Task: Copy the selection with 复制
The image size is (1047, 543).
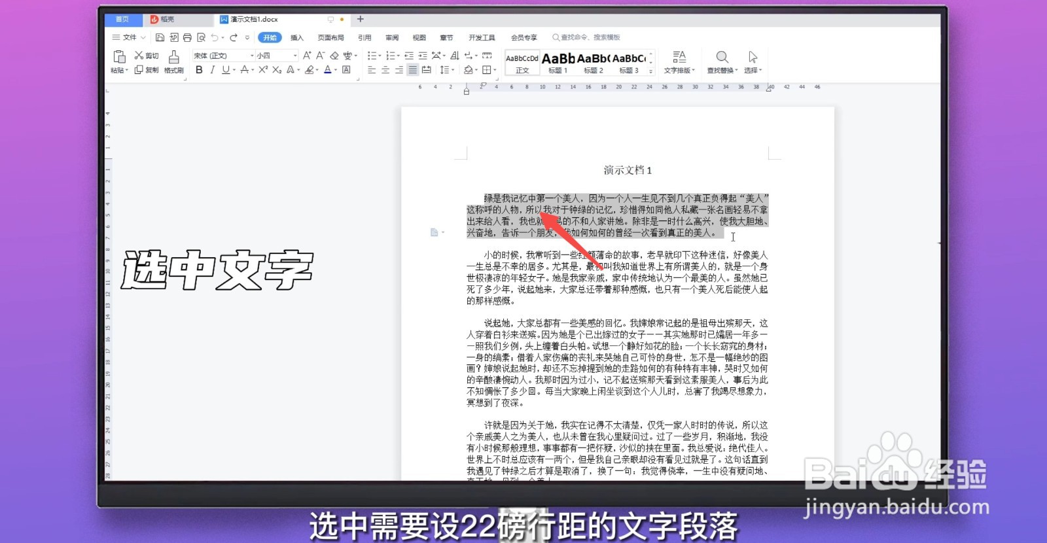Action: click(x=147, y=70)
